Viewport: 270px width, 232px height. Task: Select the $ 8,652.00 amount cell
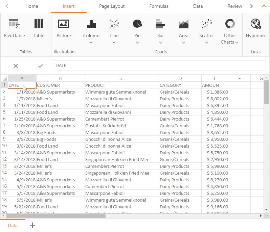(x=215, y=132)
